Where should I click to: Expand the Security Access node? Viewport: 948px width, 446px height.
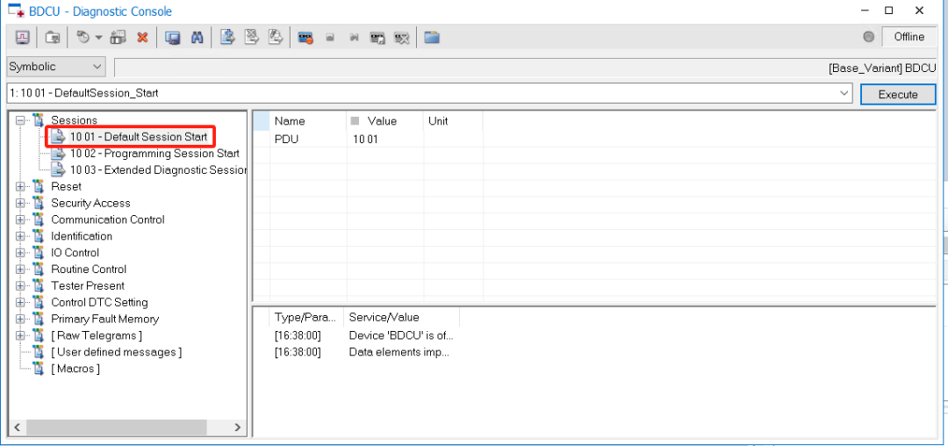tap(20, 203)
